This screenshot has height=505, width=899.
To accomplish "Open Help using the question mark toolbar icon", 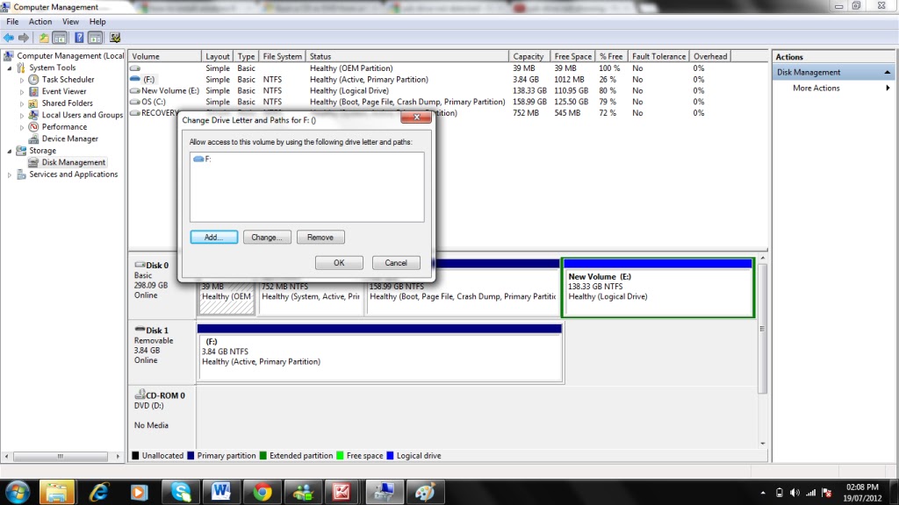I will pyautogui.click(x=79, y=38).
